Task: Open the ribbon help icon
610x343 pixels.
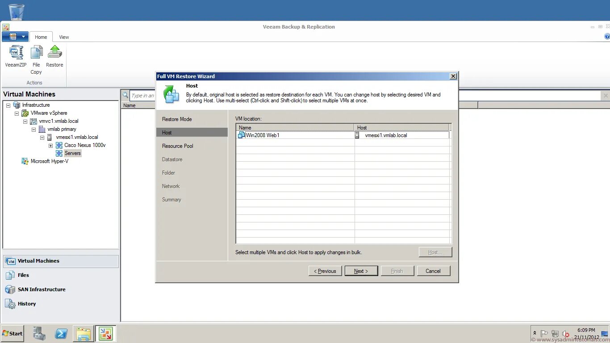Action: click(607, 37)
